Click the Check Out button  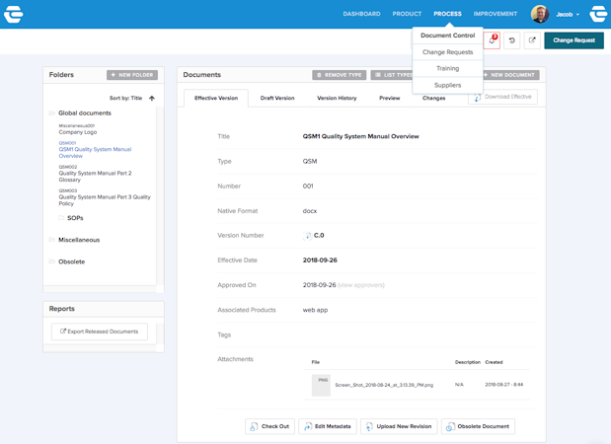click(269, 426)
